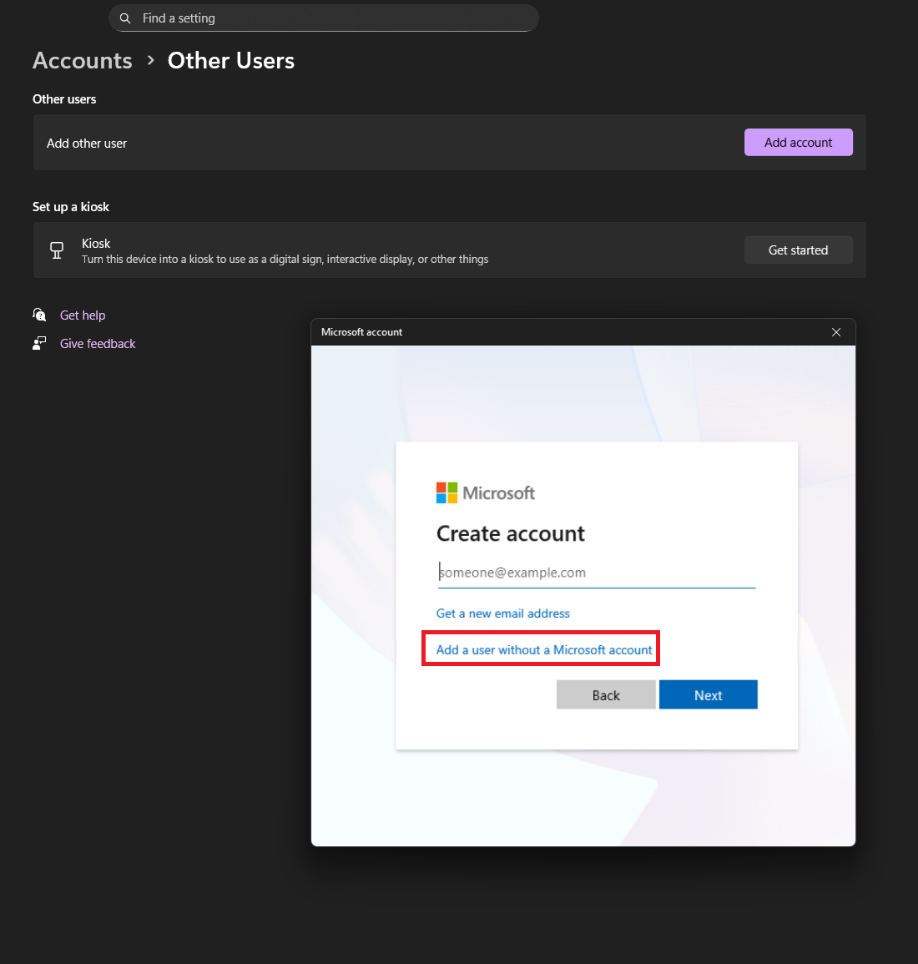Click the Set up a kiosk heading
918x964 pixels.
pos(71,207)
